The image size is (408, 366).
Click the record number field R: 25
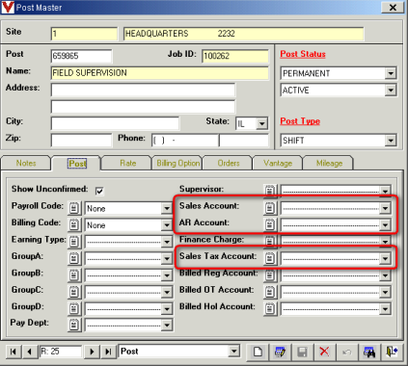pyautogui.click(x=61, y=352)
